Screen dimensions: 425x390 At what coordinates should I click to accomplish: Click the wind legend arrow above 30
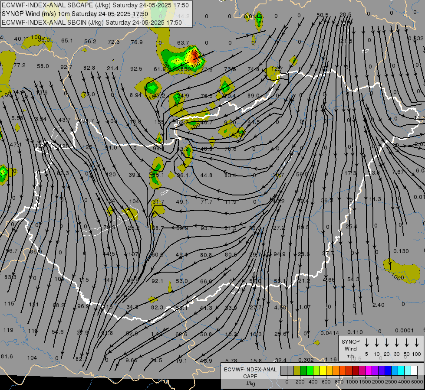tap(397, 343)
